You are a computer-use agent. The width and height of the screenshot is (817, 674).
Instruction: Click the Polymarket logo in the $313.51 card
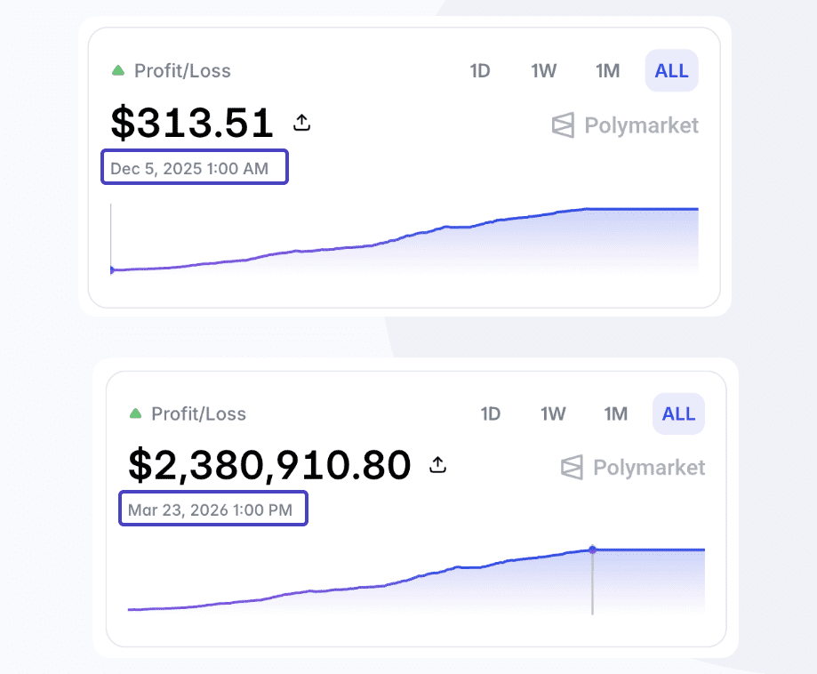[625, 125]
